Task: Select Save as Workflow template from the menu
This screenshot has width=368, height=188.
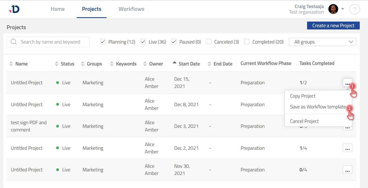Action: click(317, 107)
